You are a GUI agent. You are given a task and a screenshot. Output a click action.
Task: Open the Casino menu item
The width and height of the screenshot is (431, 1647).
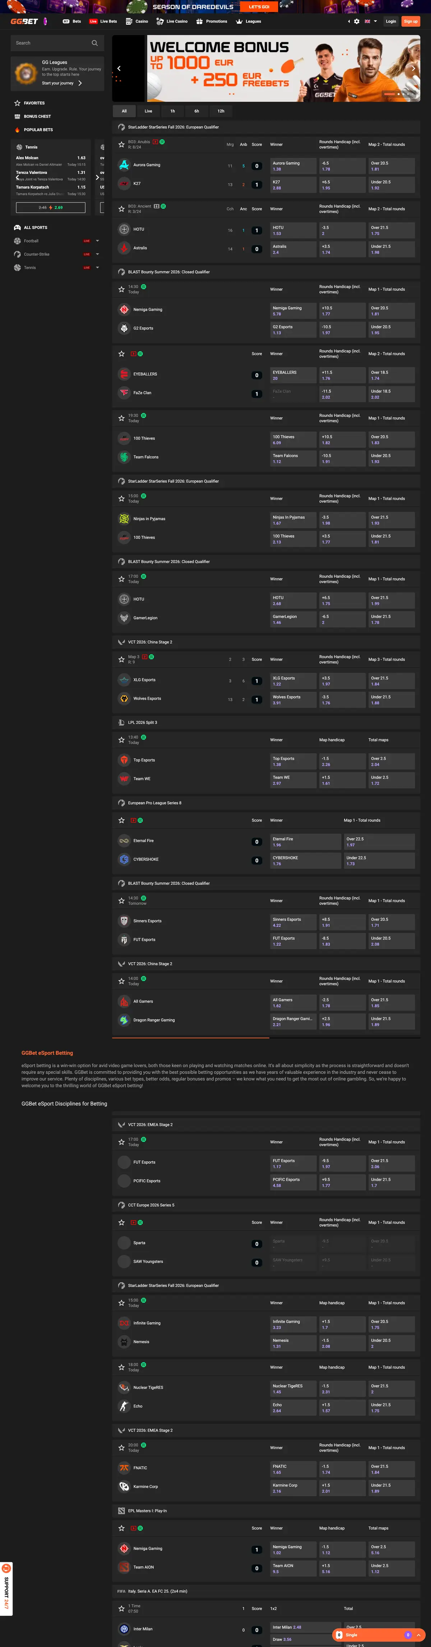137,21
